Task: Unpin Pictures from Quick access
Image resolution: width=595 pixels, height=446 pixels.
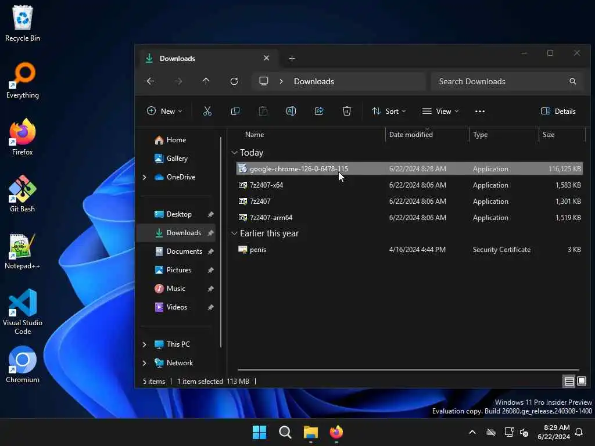Action: point(210,270)
